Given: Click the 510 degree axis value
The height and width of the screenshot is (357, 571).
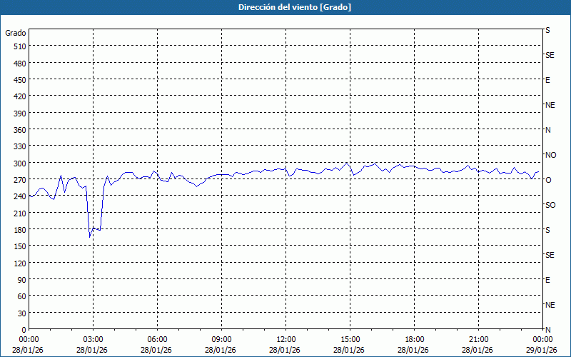Looking at the screenshot, I should pos(19,46).
